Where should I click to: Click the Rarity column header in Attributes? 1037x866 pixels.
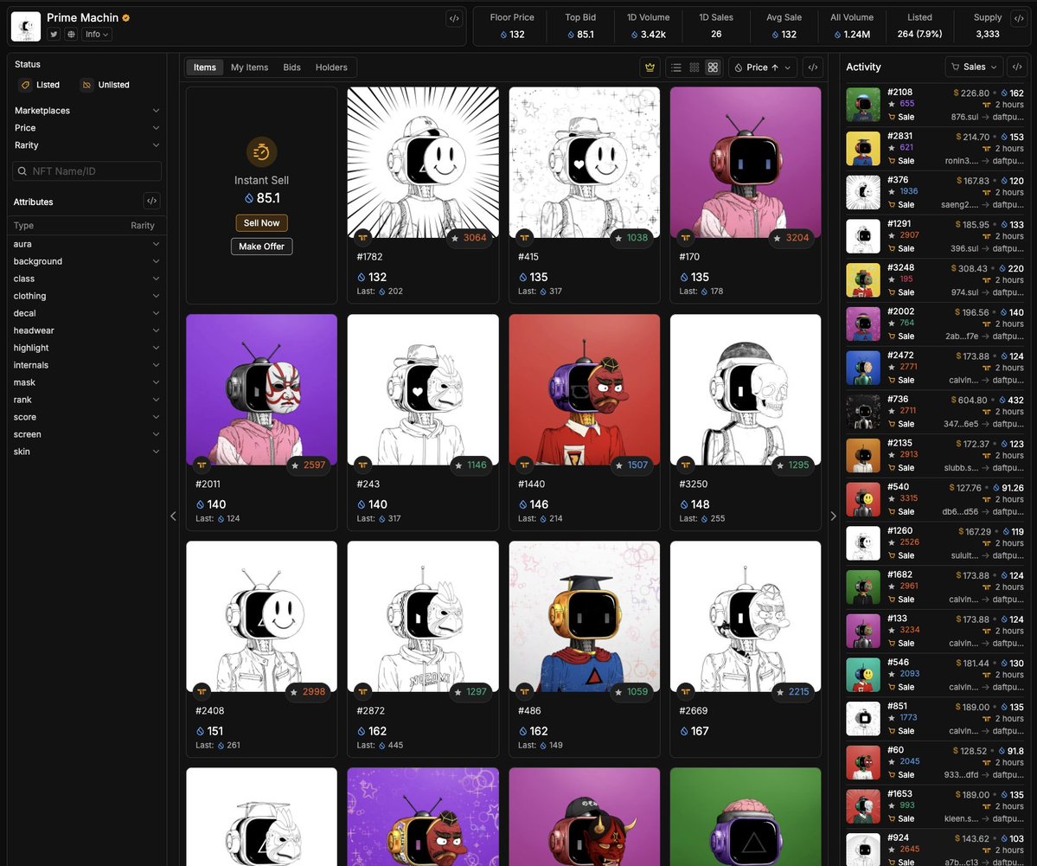click(x=142, y=226)
